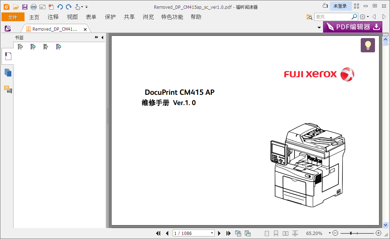
Task: Go to next search result triangle
Action: [384, 17]
